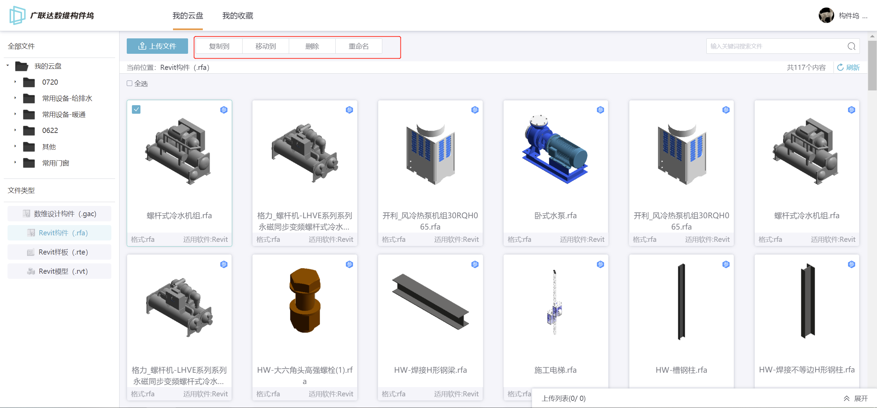Expand the 0622 folder arrow

coord(15,130)
